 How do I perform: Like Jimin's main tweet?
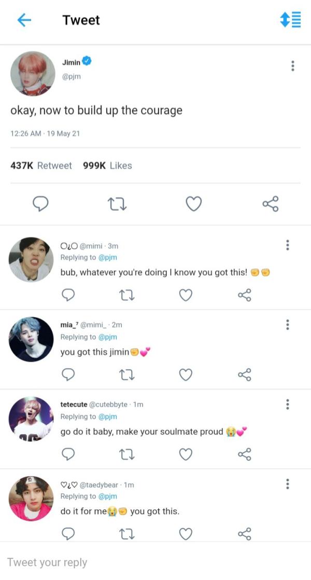(x=193, y=204)
